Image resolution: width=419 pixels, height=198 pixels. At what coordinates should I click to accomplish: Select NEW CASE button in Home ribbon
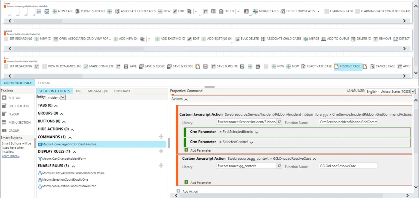coord(63,11)
